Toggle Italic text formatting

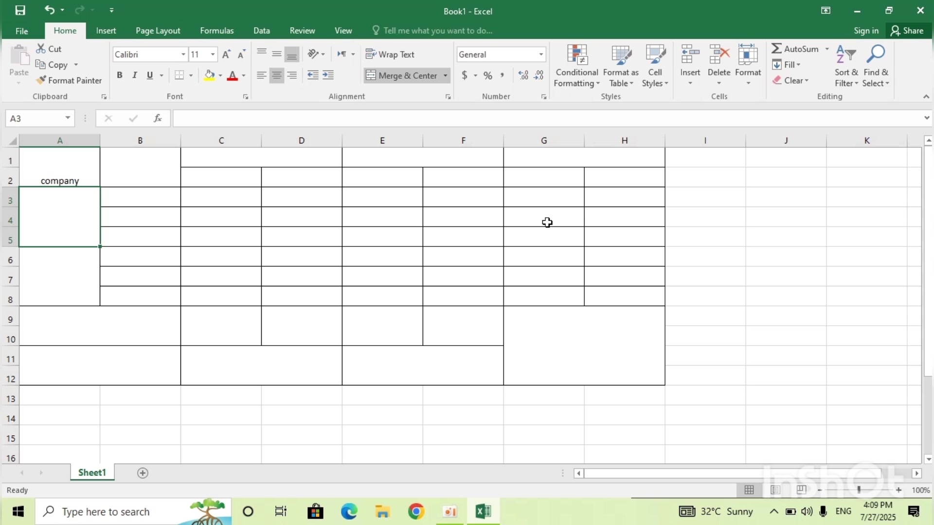point(135,75)
